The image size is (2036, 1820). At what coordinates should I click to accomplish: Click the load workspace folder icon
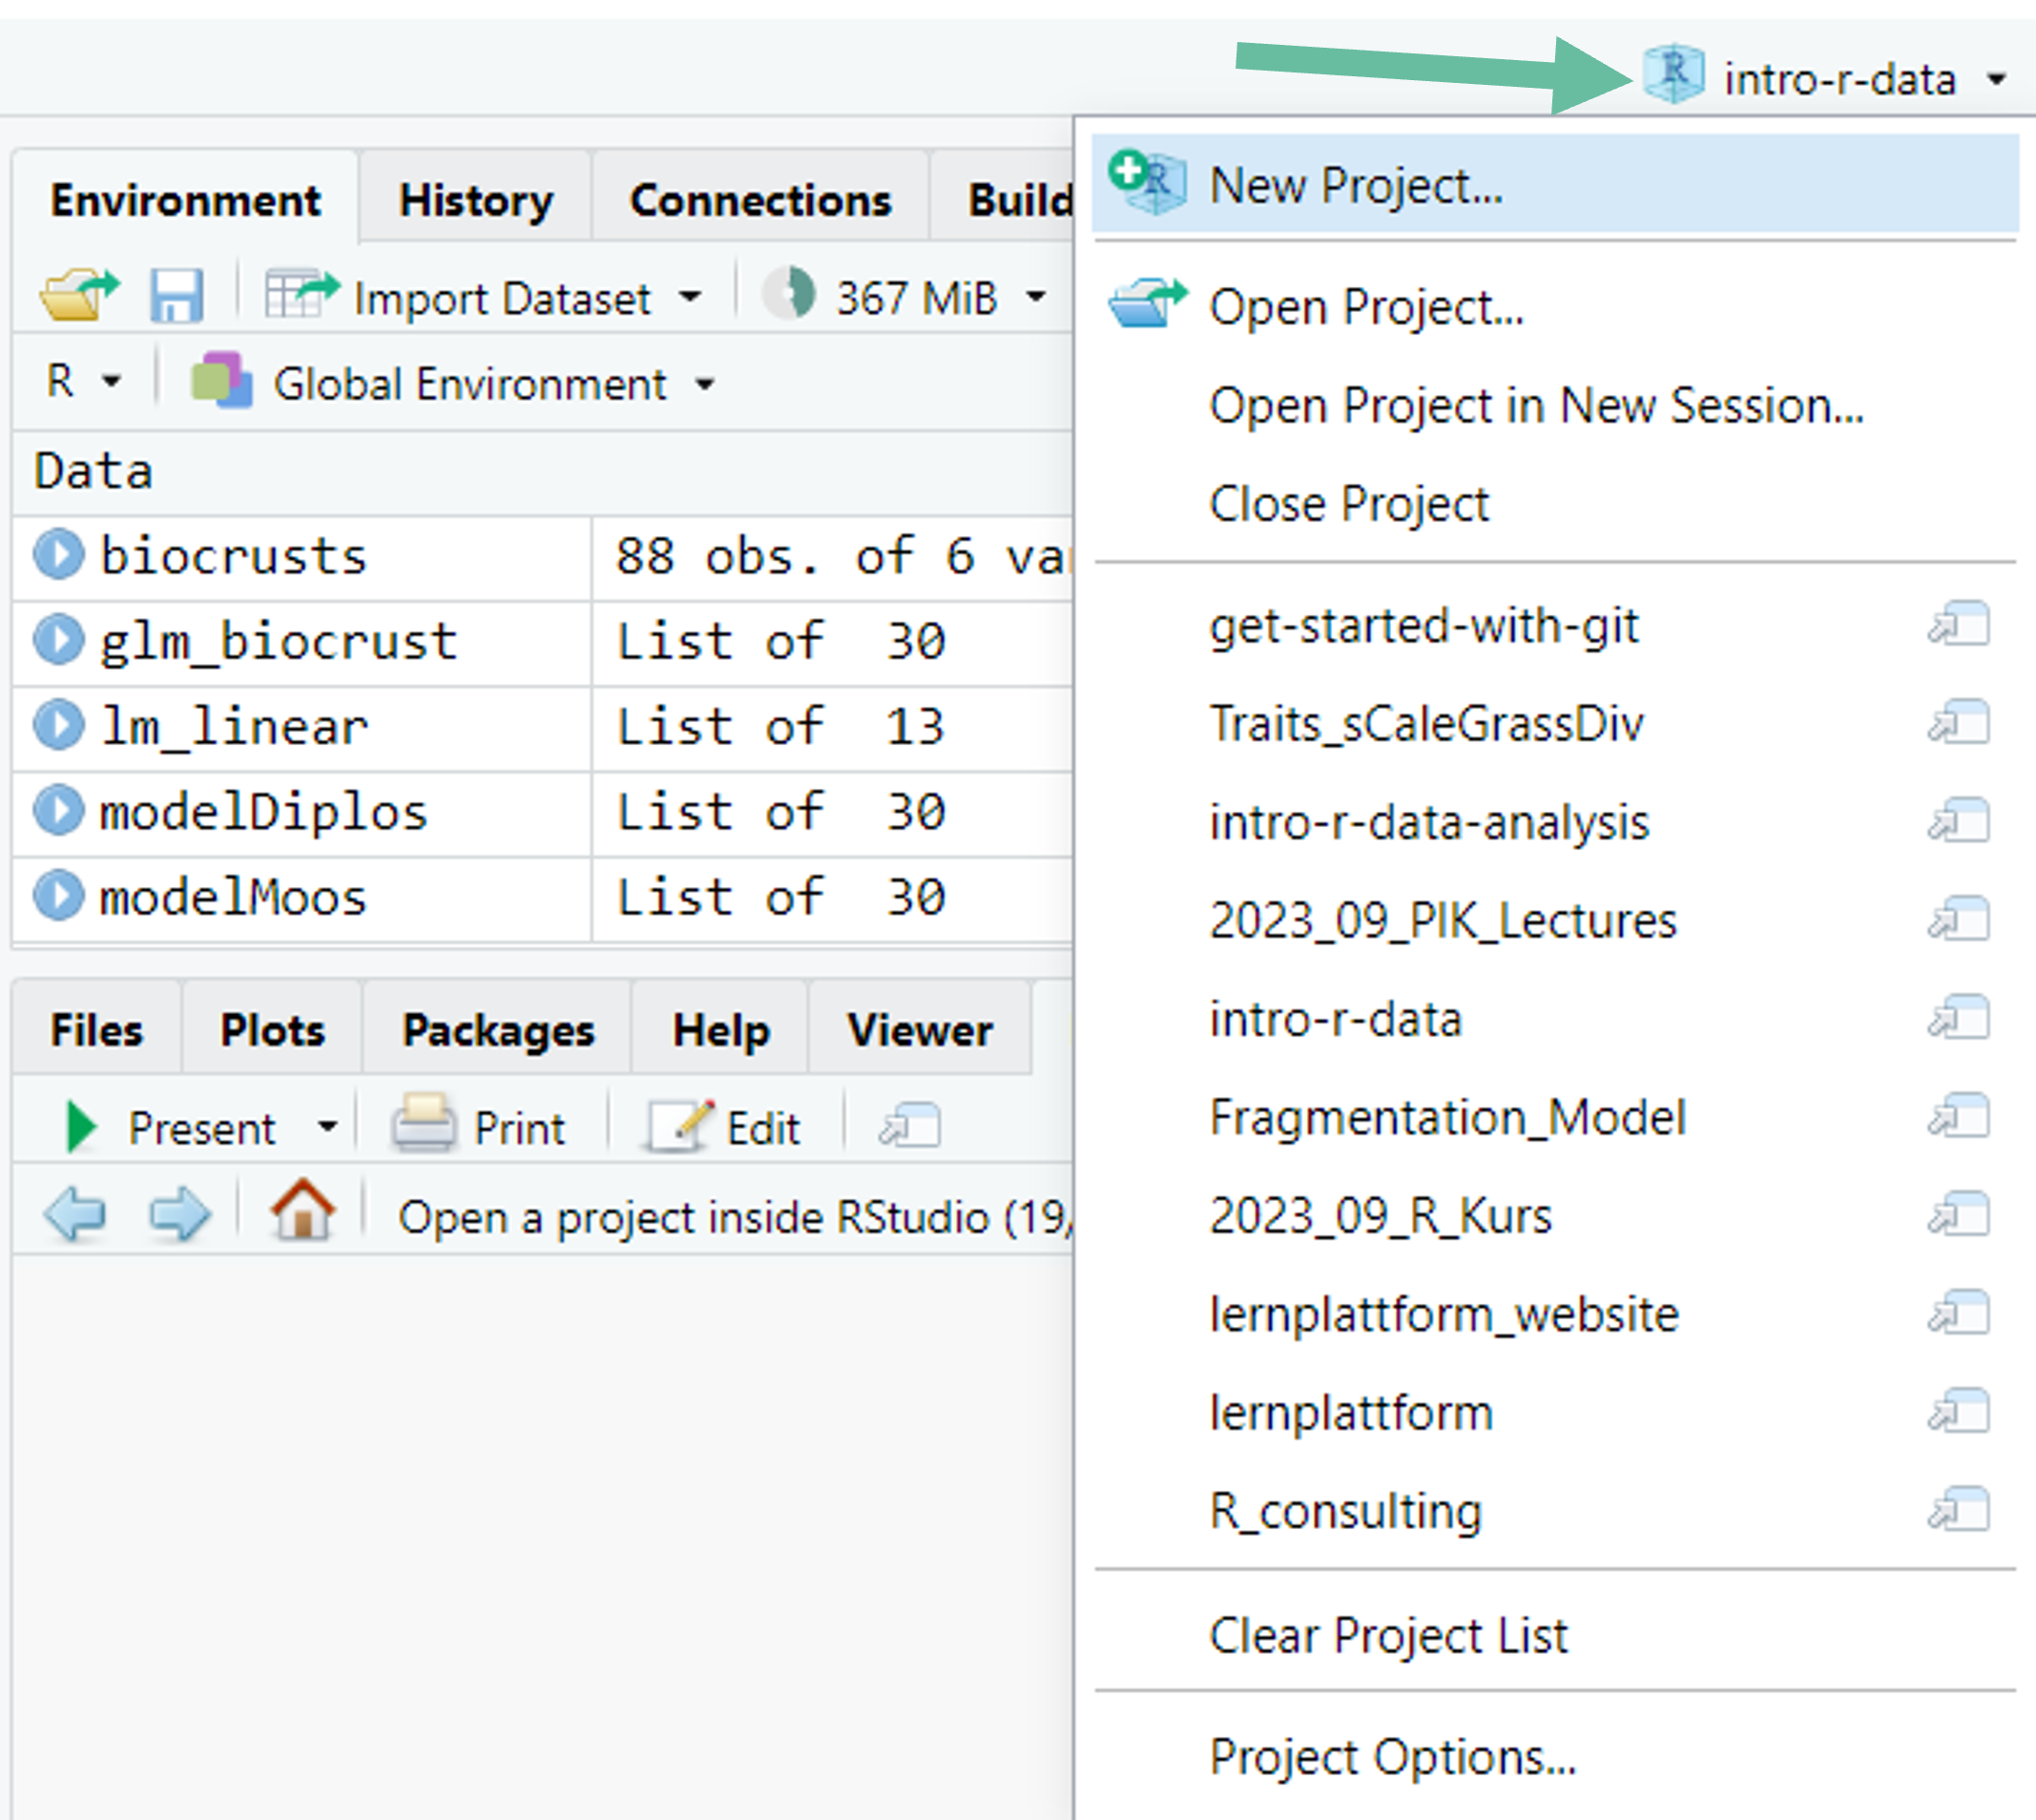78,296
